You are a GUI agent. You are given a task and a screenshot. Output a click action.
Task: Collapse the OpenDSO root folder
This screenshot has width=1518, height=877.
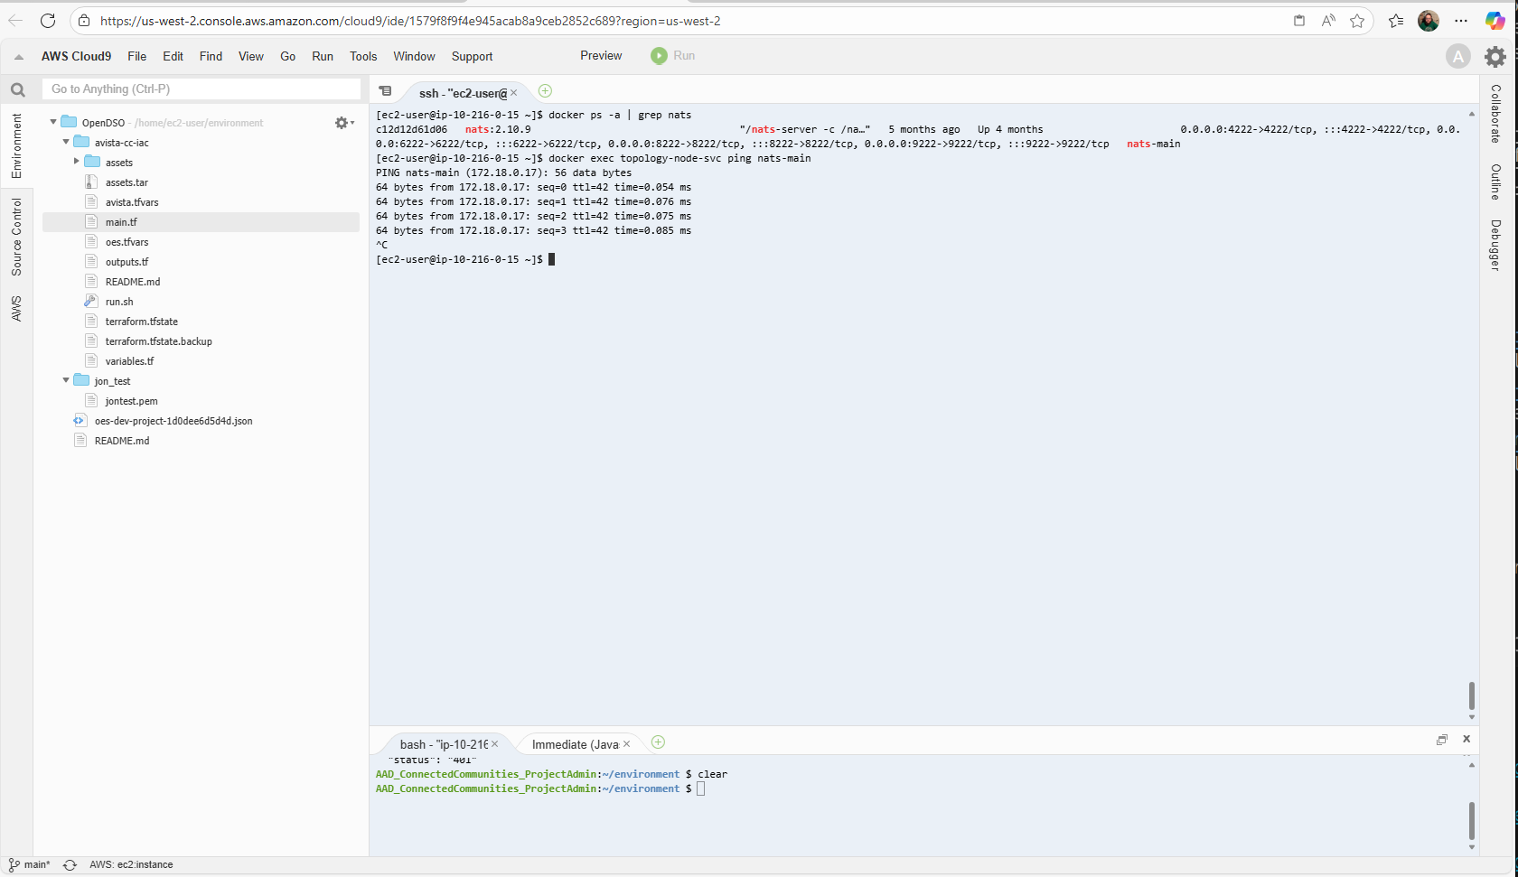53,122
